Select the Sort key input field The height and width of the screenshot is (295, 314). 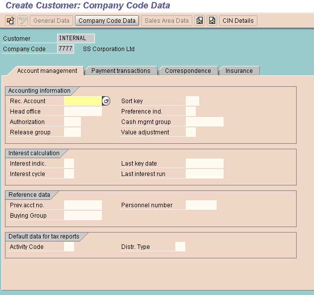point(192,101)
